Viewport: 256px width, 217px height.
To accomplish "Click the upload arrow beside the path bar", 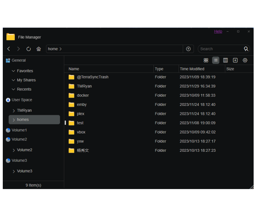I will tap(188, 49).
